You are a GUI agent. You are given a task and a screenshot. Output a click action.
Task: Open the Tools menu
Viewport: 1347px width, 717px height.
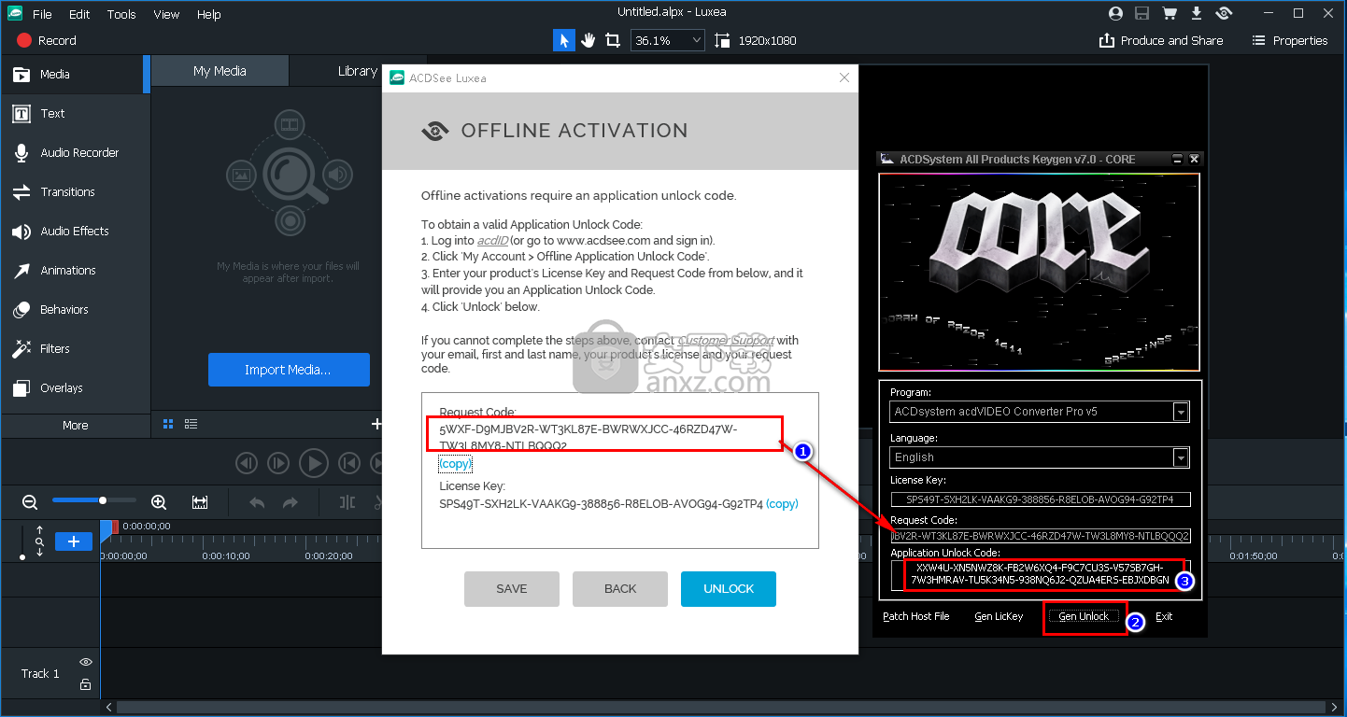pyautogui.click(x=121, y=14)
